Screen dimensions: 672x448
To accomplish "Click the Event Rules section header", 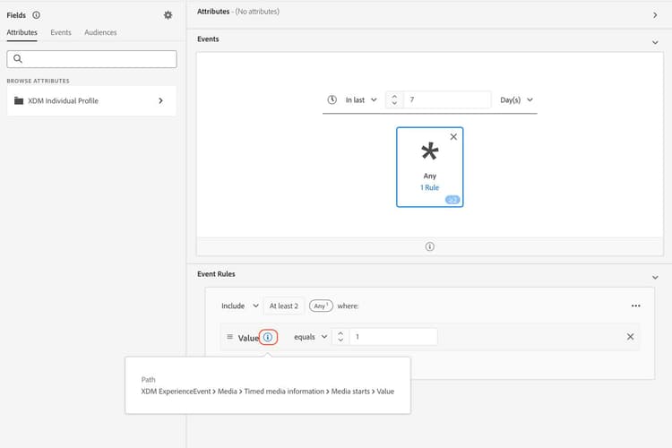I will click(x=216, y=274).
